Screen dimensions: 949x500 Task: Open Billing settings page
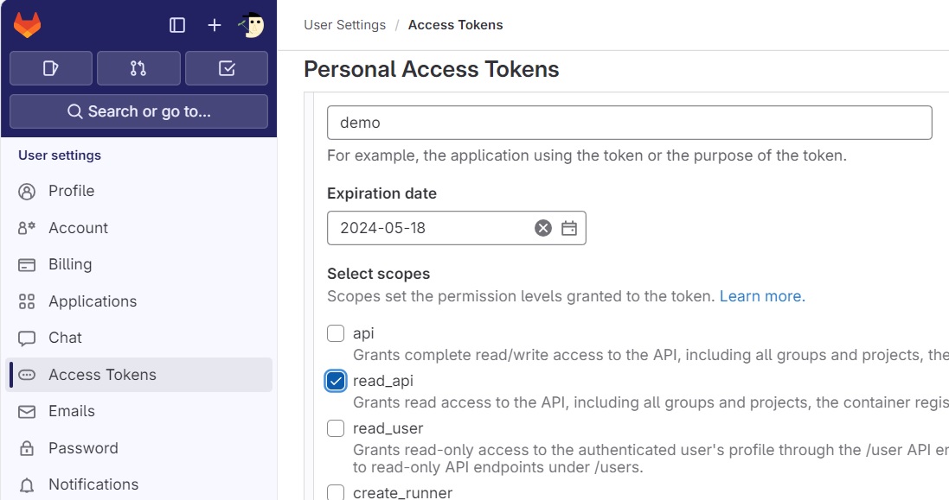(x=69, y=264)
